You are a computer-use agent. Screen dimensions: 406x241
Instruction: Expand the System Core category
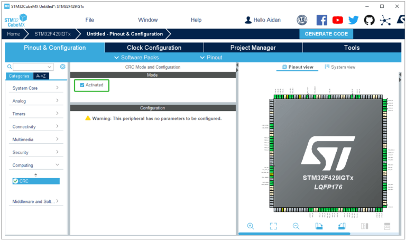tap(35, 88)
